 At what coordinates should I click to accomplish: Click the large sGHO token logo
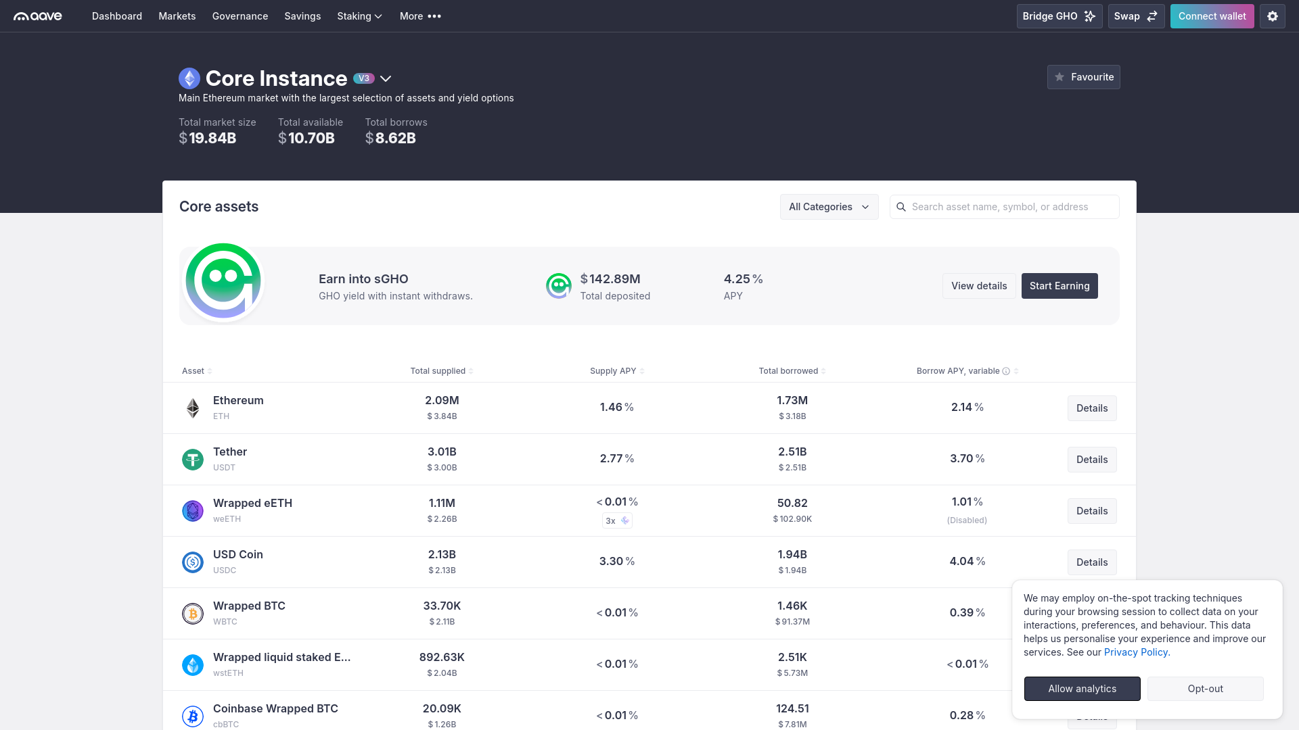(x=223, y=281)
